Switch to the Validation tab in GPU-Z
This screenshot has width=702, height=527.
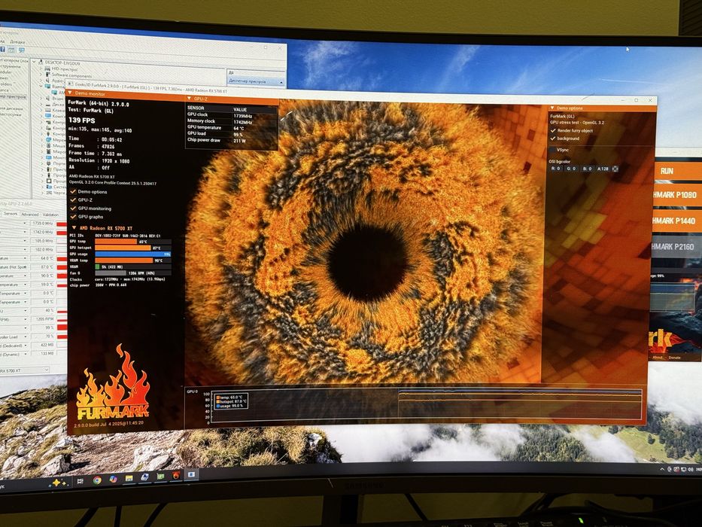(x=50, y=215)
